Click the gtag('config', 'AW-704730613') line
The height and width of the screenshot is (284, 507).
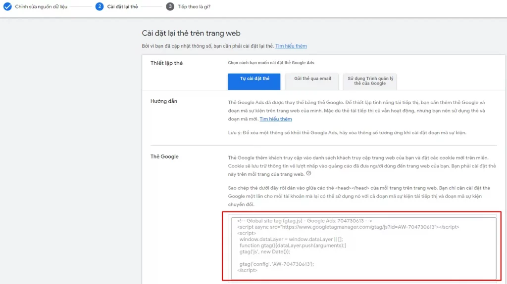277,264
